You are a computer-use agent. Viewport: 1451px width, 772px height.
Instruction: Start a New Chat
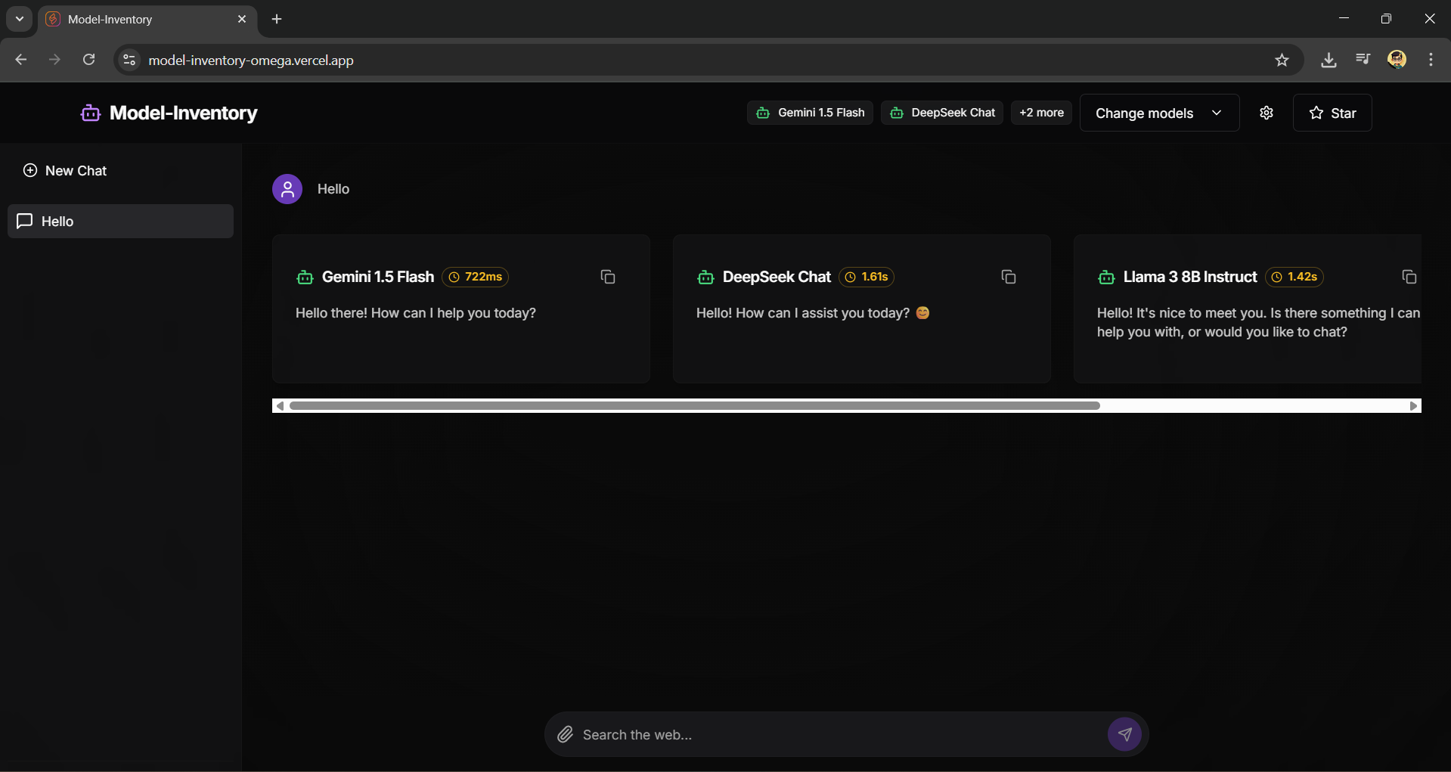(x=65, y=171)
